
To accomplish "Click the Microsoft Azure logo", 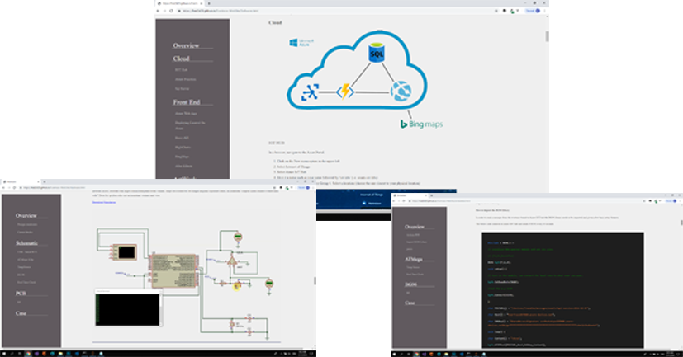I will (301, 42).
